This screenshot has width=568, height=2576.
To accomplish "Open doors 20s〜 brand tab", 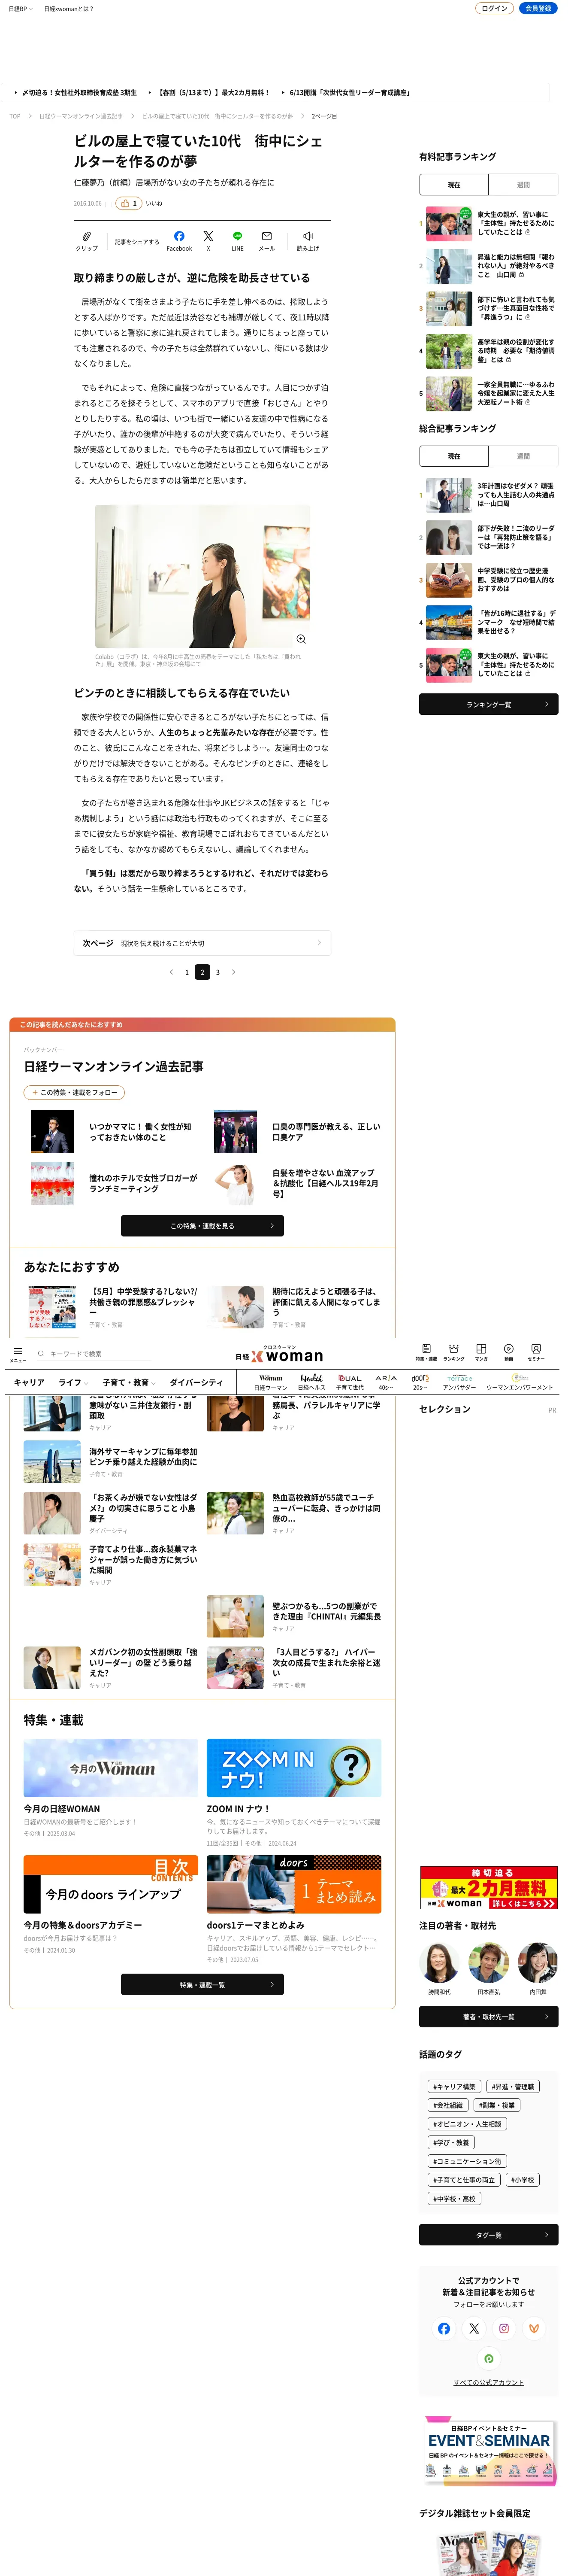I will pyautogui.click(x=420, y=1382).
